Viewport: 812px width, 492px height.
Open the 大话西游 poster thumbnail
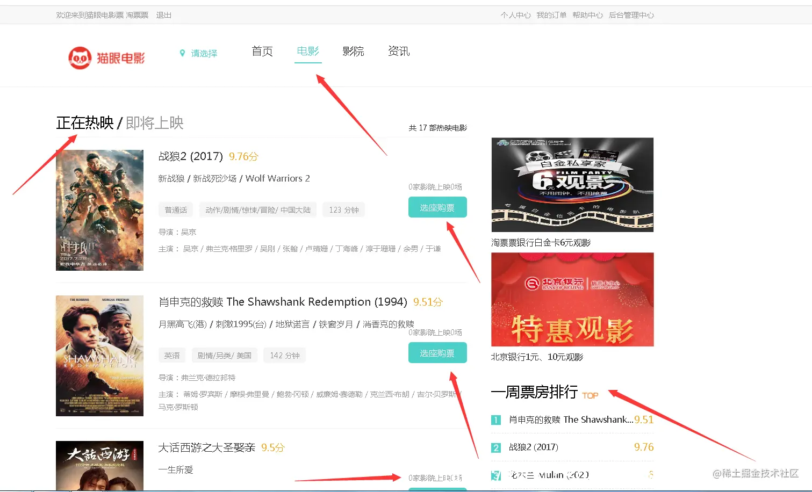pos(99,466)
